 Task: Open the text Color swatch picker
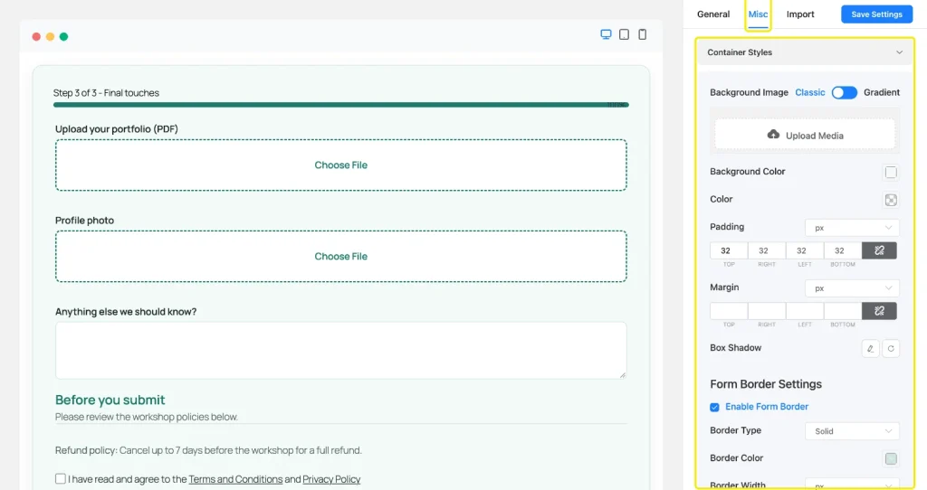[x=891, y=200]
